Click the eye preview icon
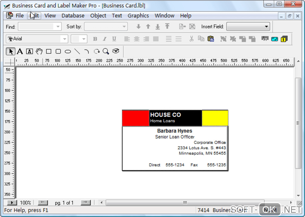The image size is (305, 217). 115,51
